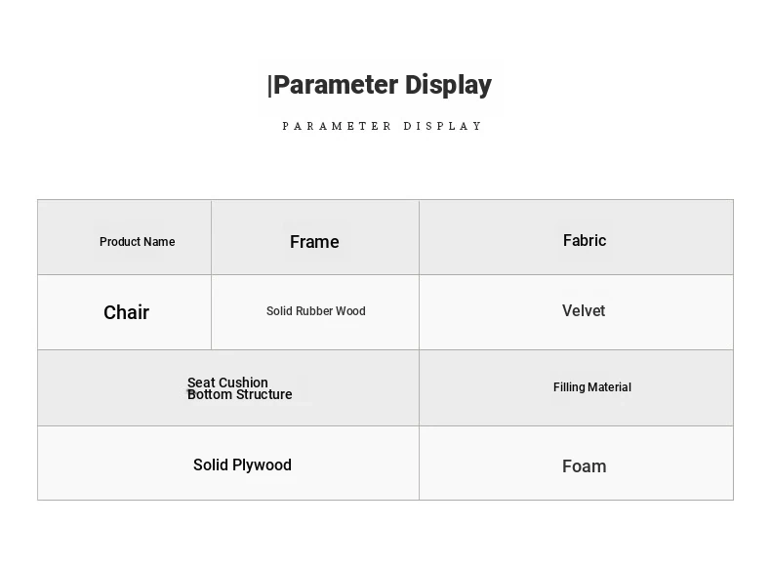
Task: Click the "Chair" product name value
Action: (x=126, y=312)
